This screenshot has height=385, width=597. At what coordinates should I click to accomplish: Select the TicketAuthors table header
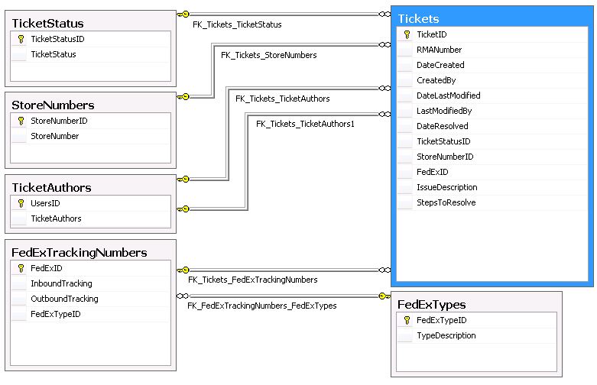91,188
